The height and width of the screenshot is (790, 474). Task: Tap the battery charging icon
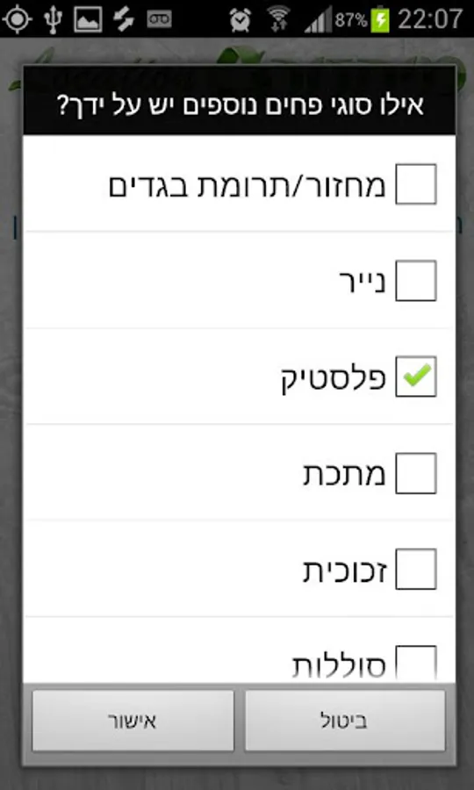(380, 19)
